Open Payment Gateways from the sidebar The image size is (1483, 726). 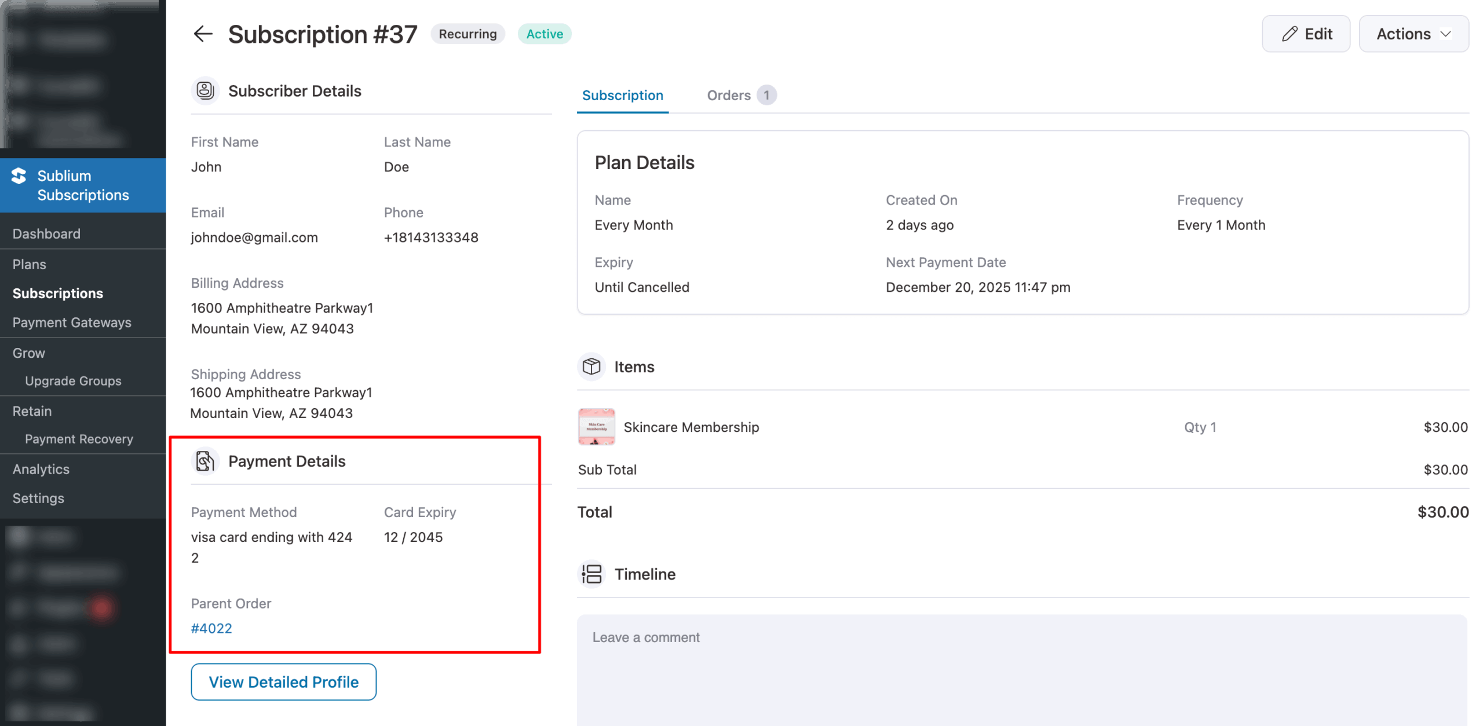72,322
